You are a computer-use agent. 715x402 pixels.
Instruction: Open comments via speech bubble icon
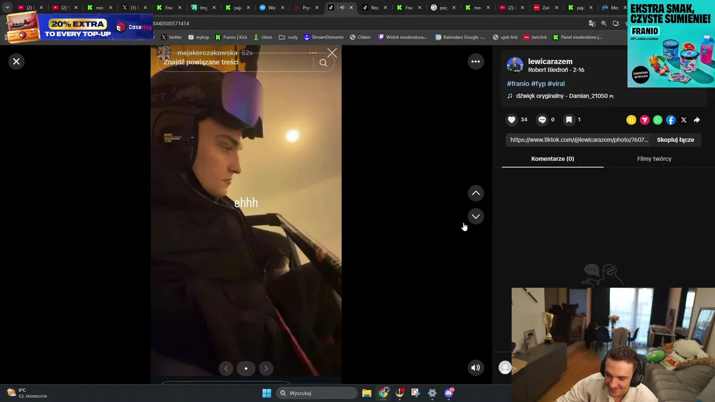tap(542, 119)
